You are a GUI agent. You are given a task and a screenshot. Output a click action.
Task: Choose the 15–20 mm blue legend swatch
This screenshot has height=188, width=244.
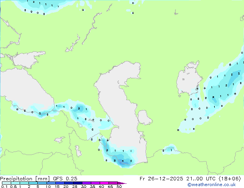pos(60,183)
